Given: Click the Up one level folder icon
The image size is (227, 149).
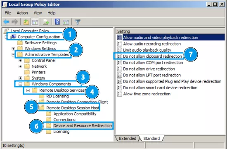Looking at the screenshot, I should coord(26,22).
